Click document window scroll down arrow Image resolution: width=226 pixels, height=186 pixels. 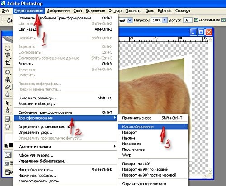coord(210,171)
